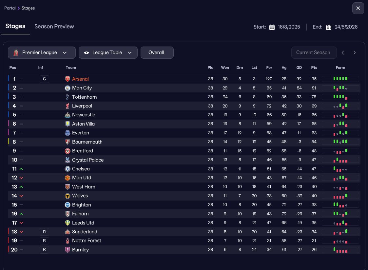368x270 pixels.
Task: Click the Man City club badge
Action: point(68,88)
